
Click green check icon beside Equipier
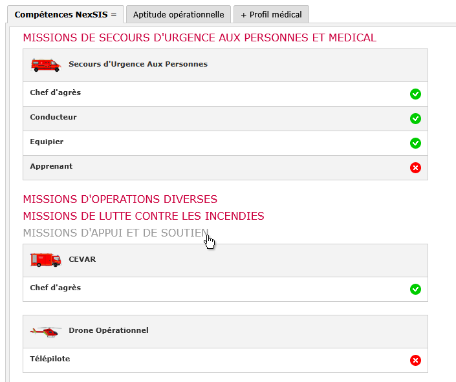415,143
